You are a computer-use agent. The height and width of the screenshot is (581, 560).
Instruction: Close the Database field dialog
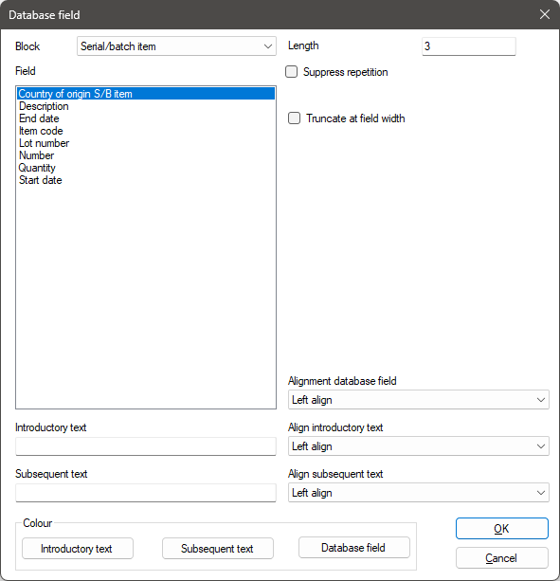pyautogui.click(x=545, y=14)
